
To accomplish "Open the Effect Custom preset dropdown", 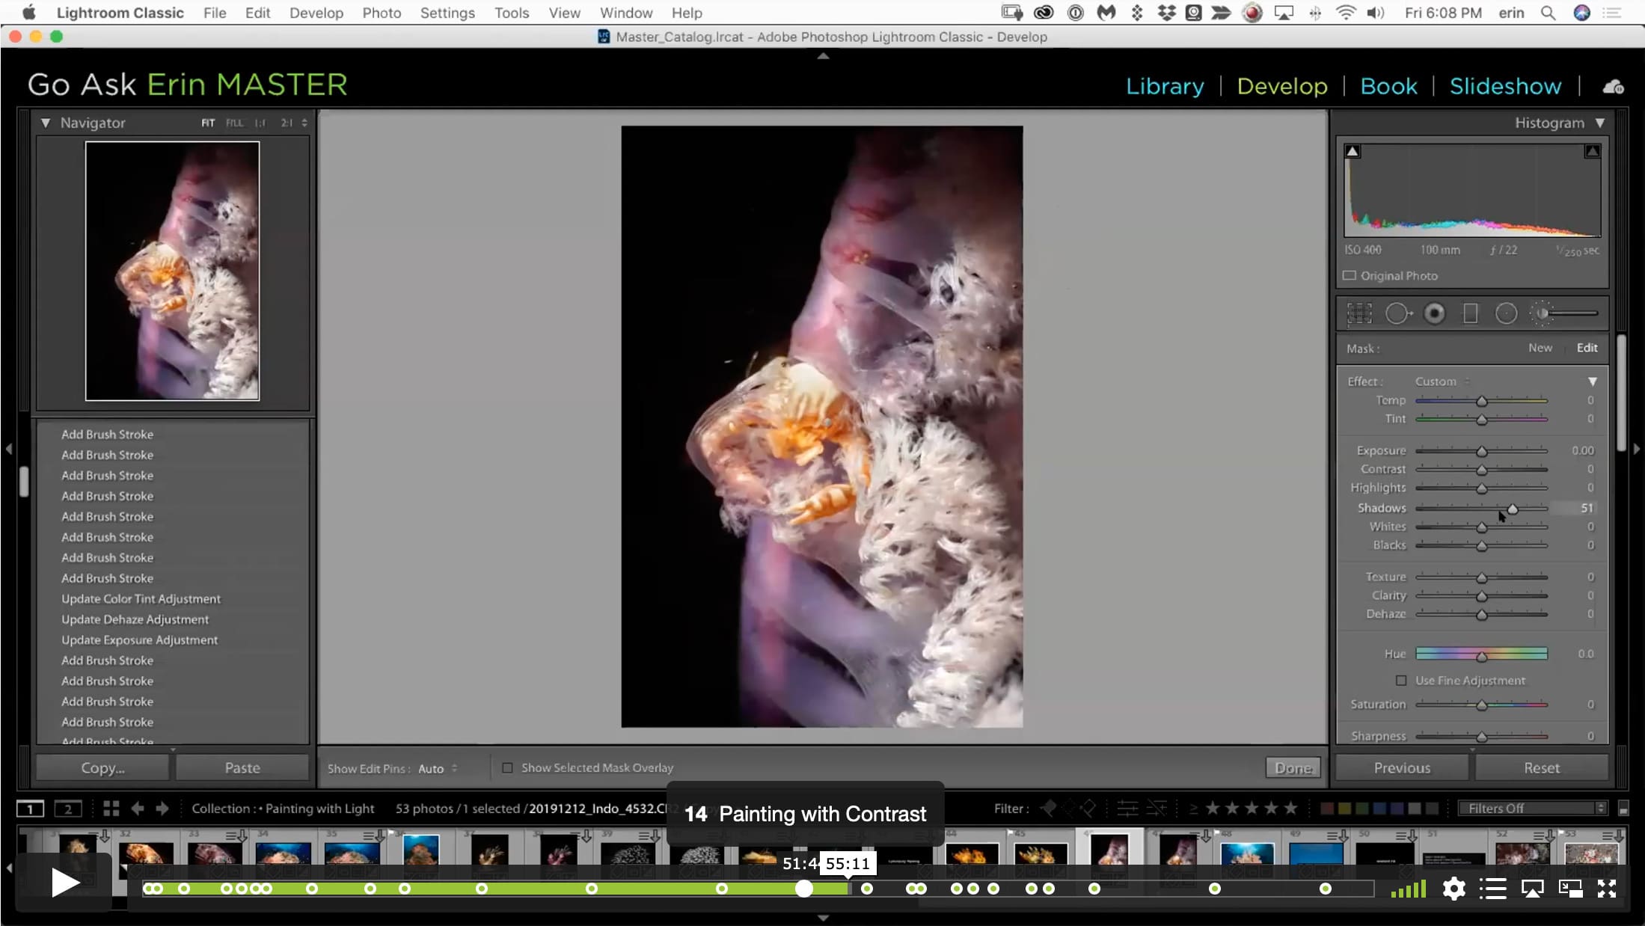I will (1442, 381).
